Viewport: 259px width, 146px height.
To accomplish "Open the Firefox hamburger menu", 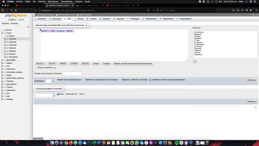I will point(256,10).
